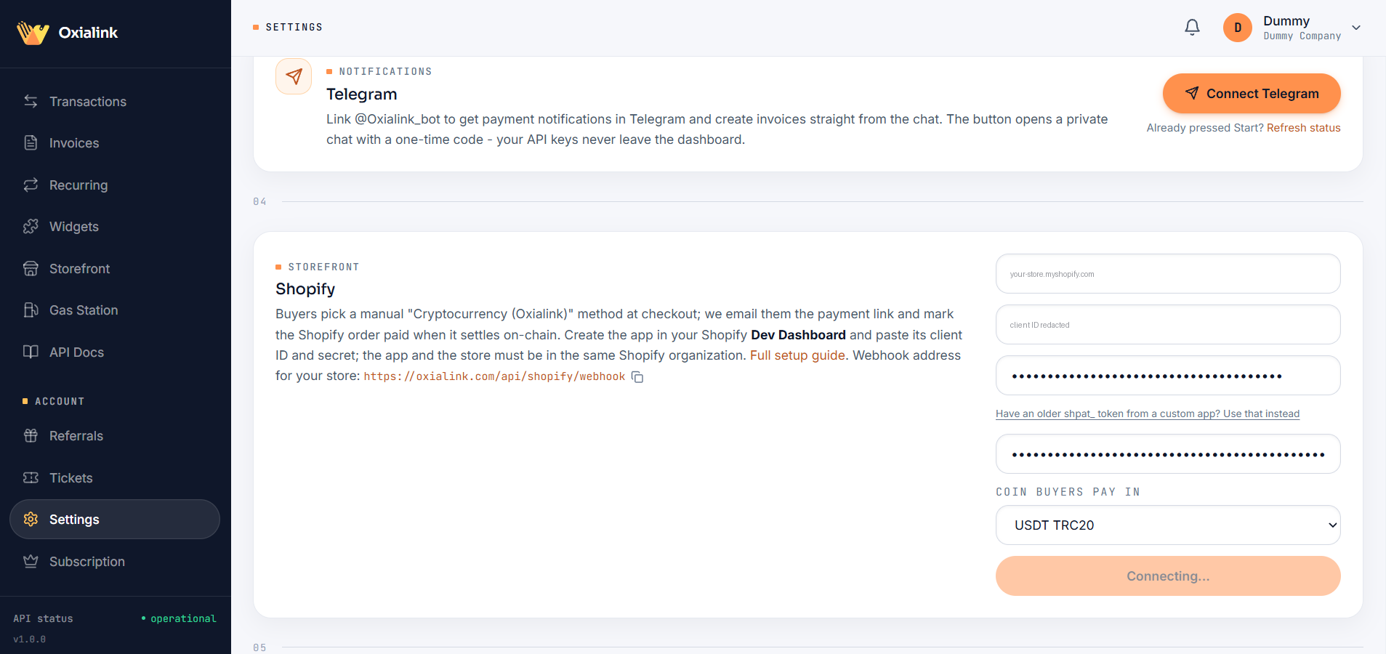Viewport: 1386px width, 654px height.
Task: Open the Subscription page
Action: [115, 562]
